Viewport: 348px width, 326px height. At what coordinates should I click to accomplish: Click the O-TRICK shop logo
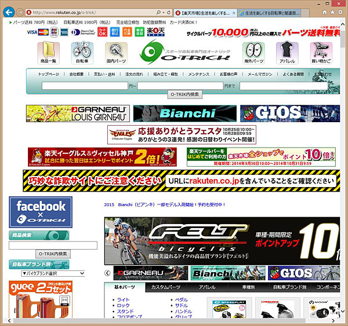point(184,53)
